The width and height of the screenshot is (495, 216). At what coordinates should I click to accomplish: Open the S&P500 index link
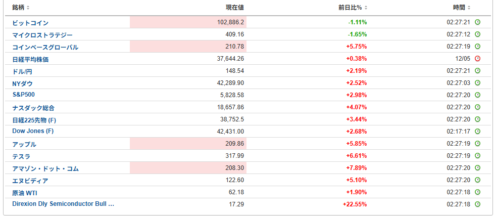coord(24,95)
